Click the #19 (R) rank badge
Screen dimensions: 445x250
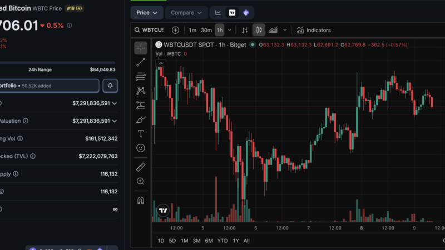tap(75, 8)
